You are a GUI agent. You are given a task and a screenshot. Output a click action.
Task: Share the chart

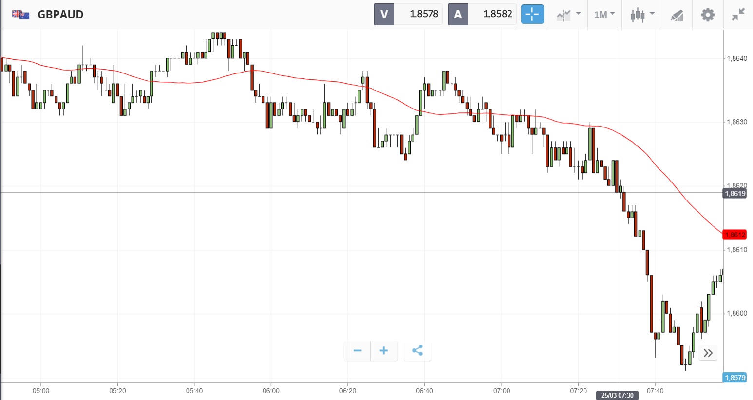point(417,351)
